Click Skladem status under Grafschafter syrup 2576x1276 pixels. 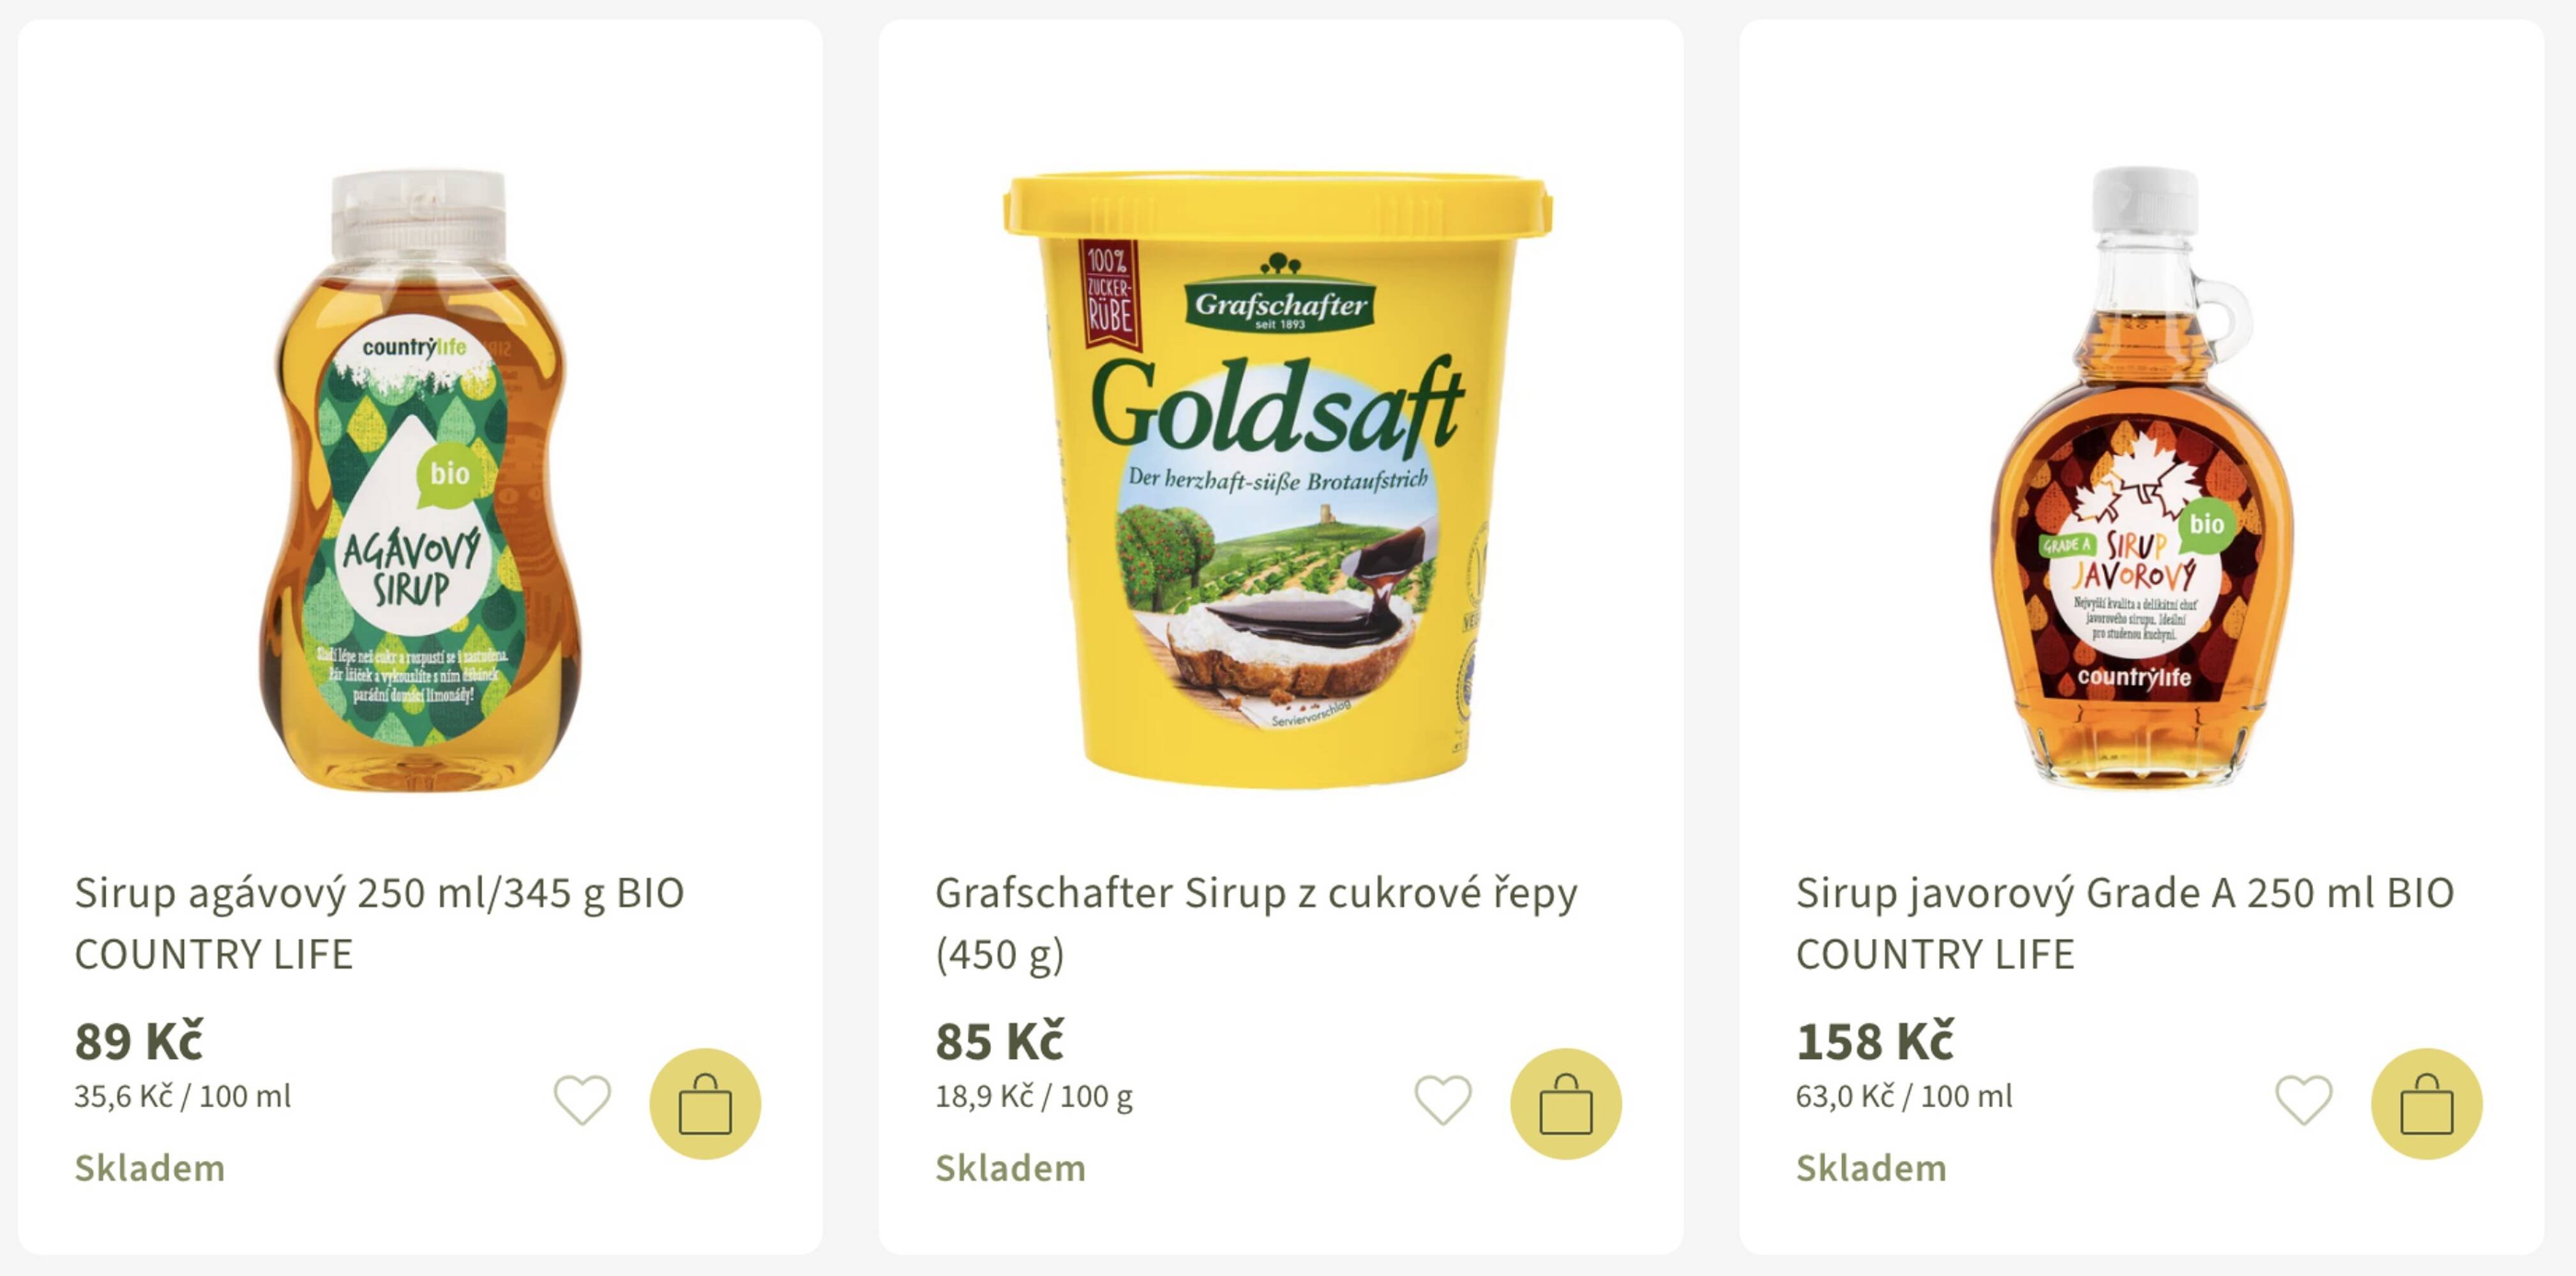point(1010,1168)
